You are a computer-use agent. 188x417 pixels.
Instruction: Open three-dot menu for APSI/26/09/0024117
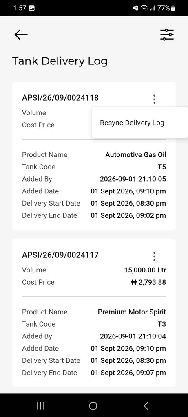tap(154, 257)
